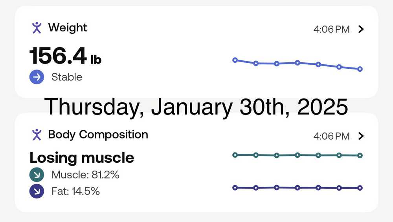Select the Muscle: 81.2% label
This screenshot has width=393, height=222.
point(85,175)
